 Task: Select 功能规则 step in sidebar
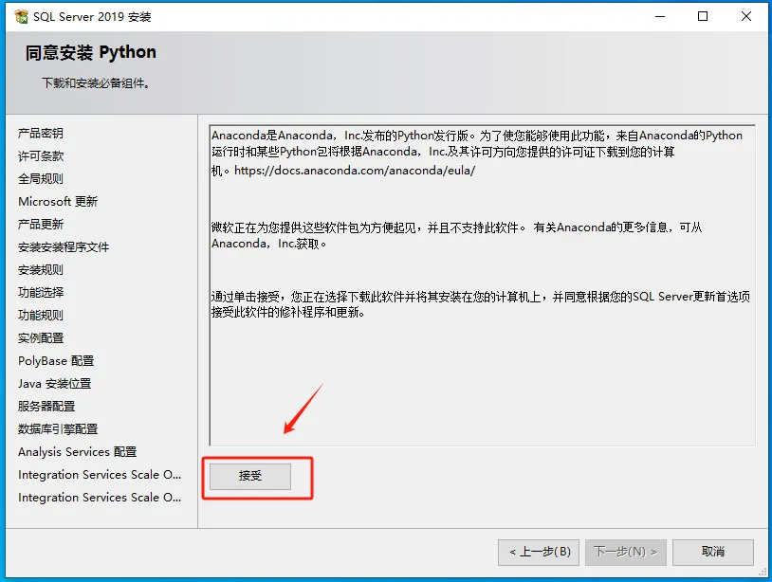(41, 315)
